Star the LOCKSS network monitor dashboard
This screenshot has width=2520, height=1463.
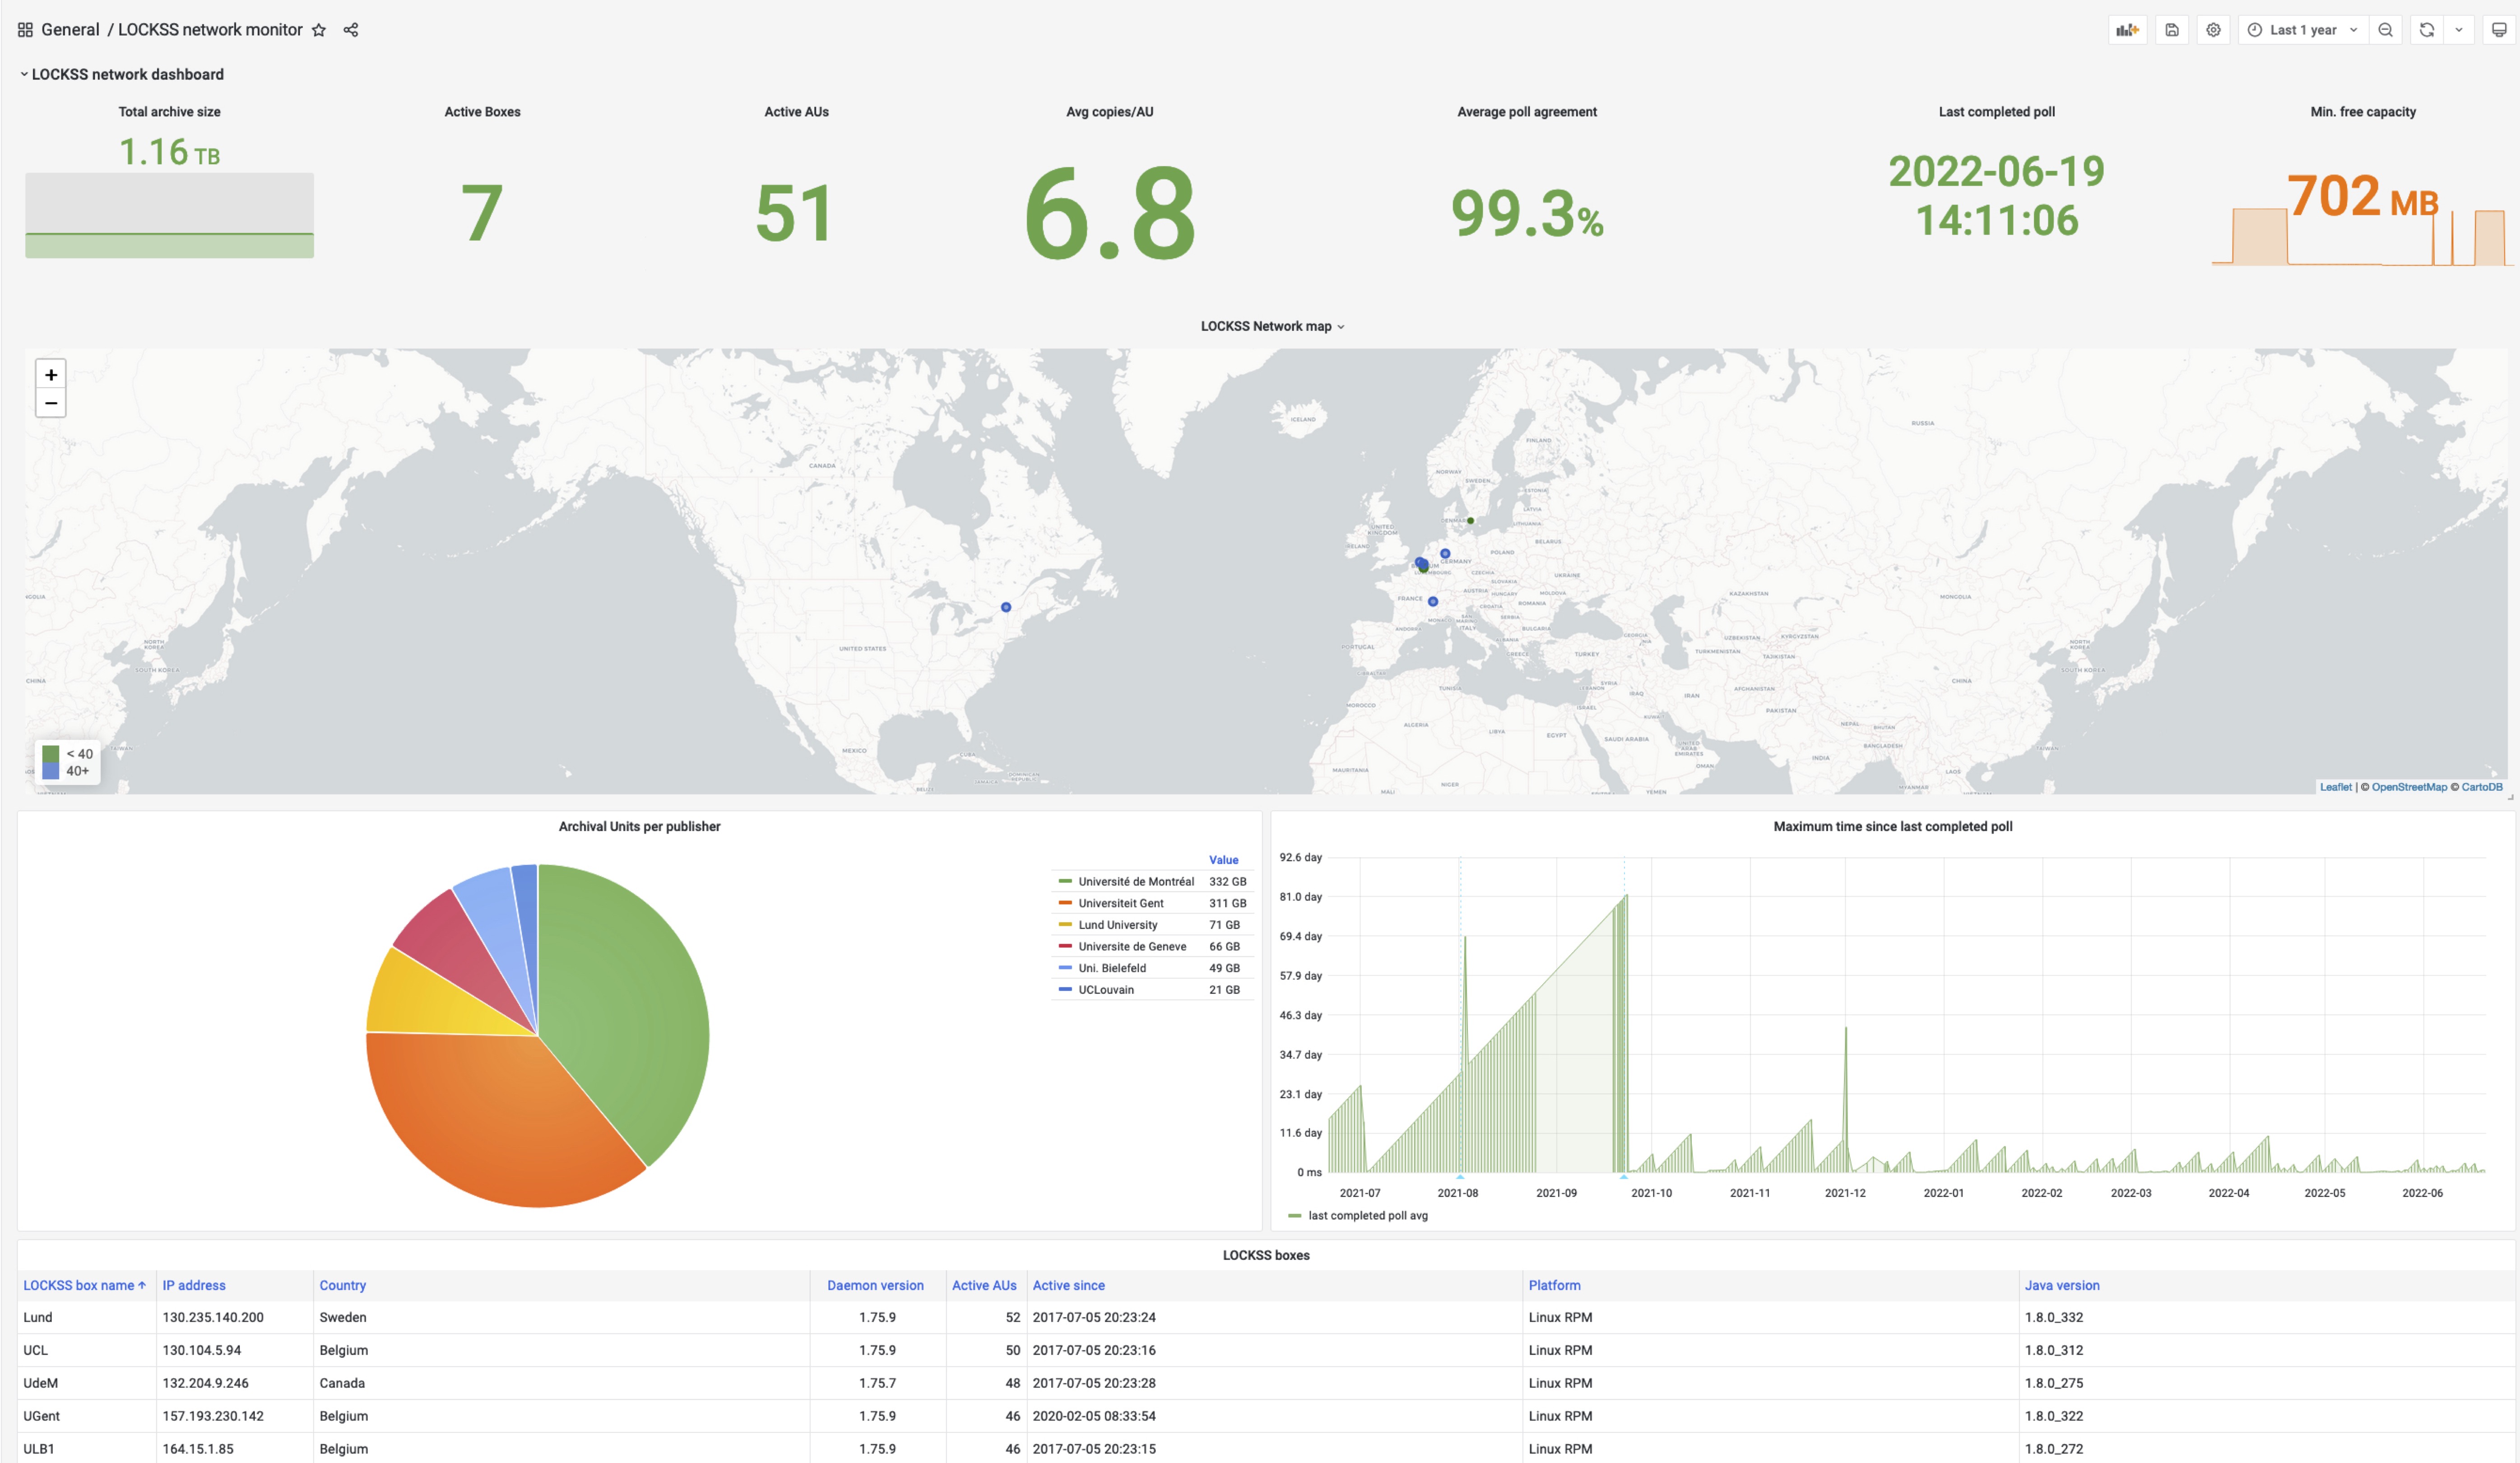point(318,29)
